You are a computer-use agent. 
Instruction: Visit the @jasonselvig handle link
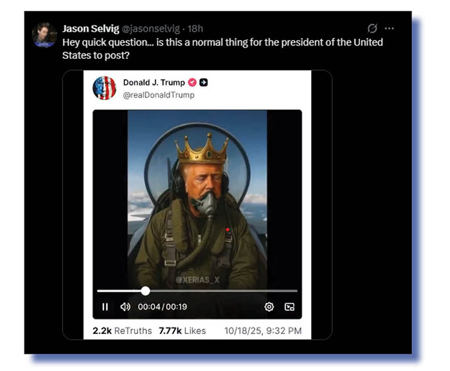(x=152, y=28)
